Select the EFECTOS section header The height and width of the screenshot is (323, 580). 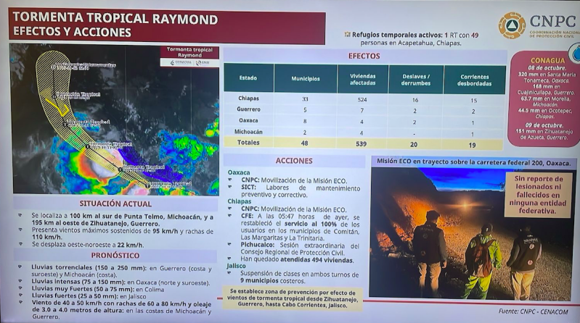[x=364, y=56]
